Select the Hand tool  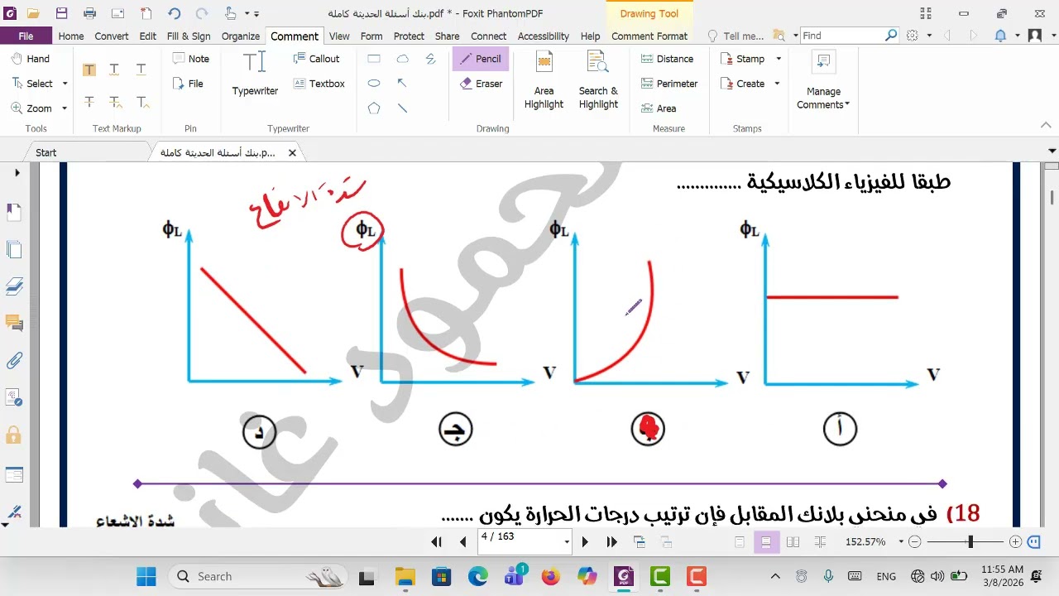pyautogui.click(x=30, y=59)
